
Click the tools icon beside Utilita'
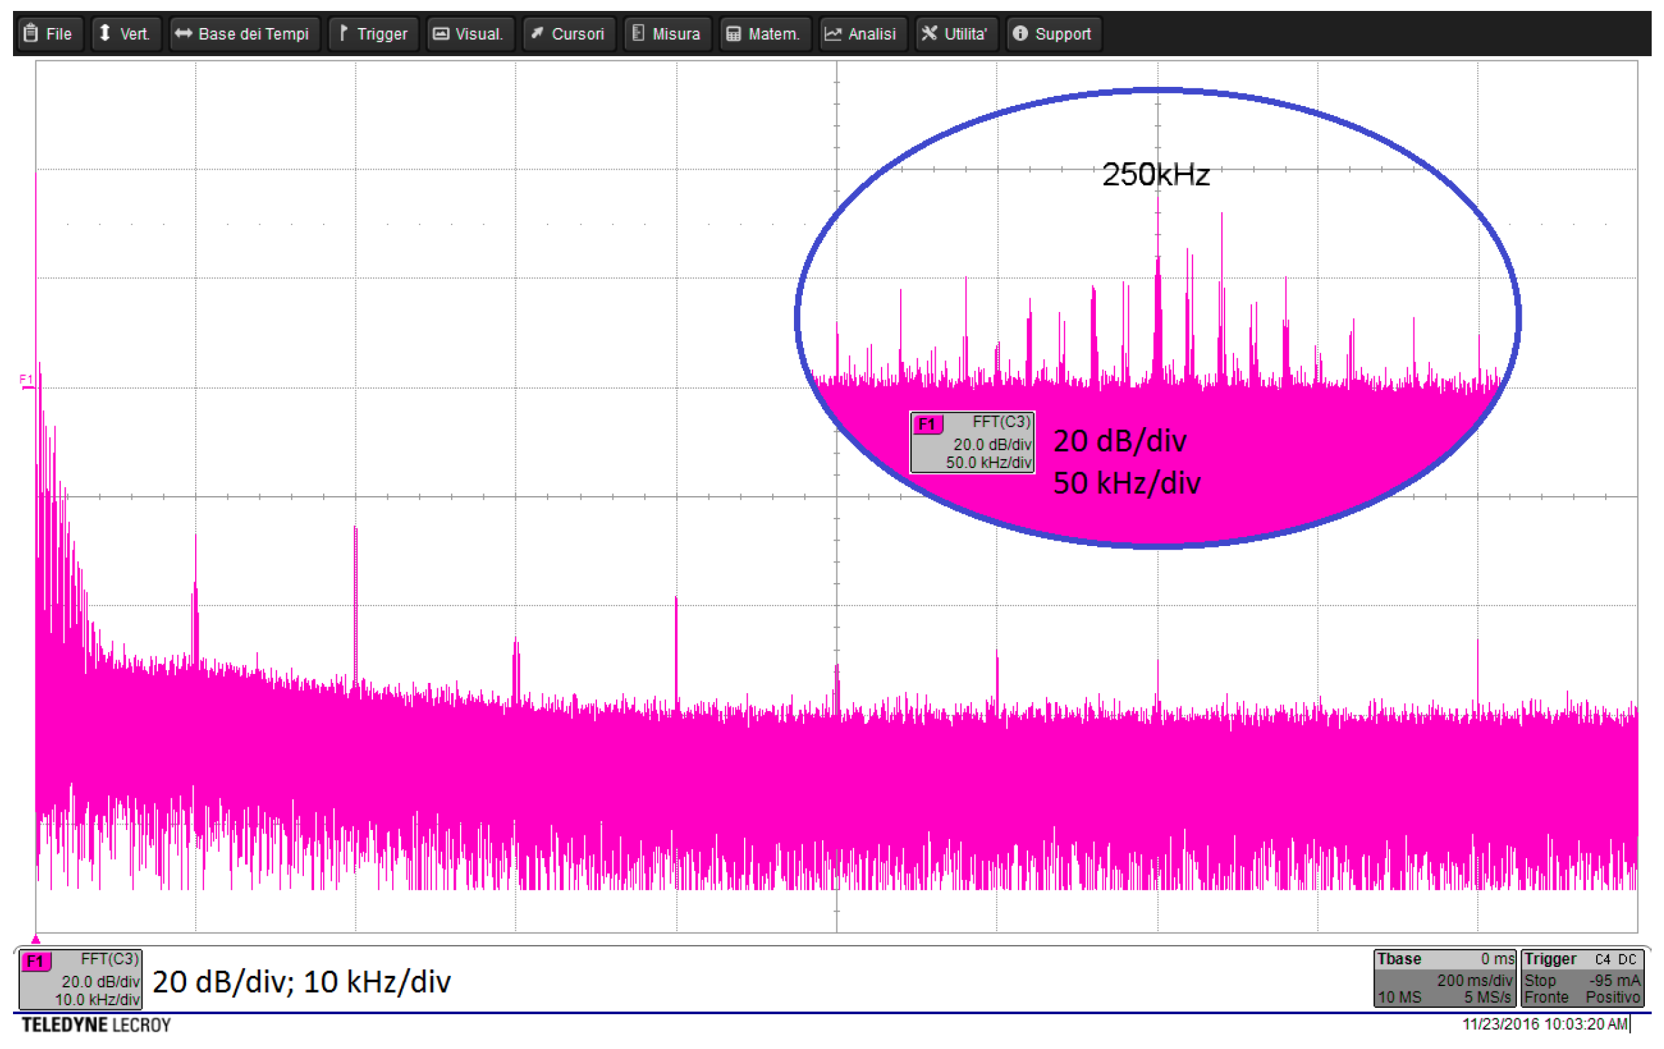(x=930, y=33)
